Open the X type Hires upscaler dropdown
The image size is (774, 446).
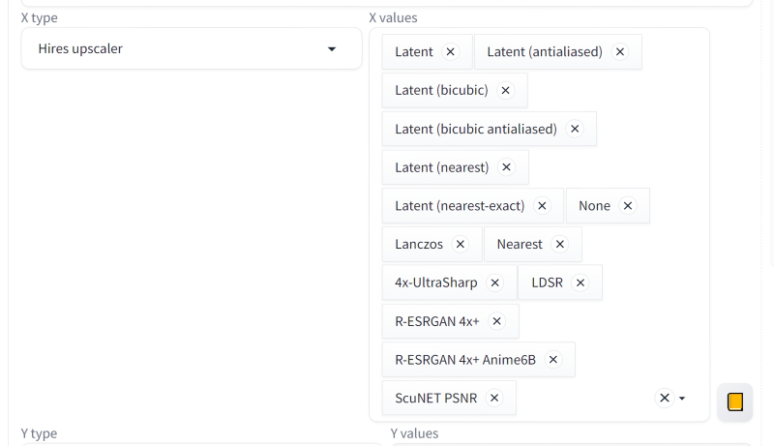tap(192, 48)
